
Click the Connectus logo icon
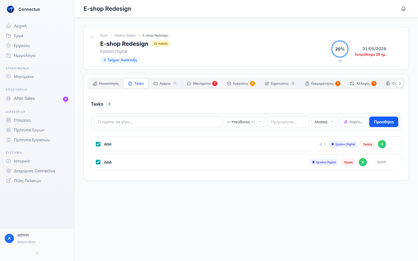(x=10, y=9)
